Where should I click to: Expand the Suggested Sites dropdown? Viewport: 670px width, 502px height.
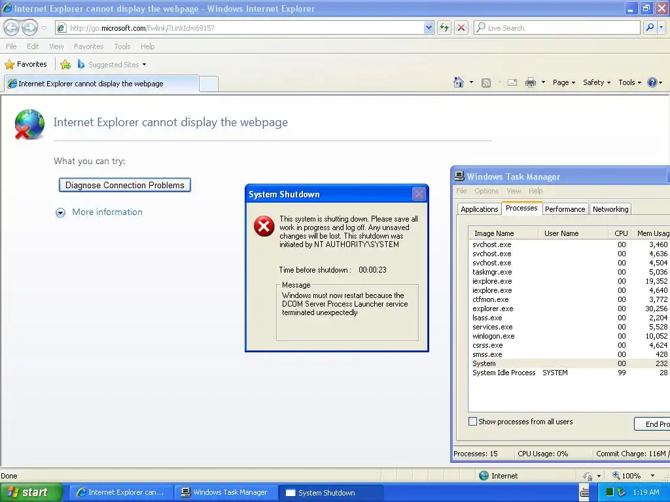(145, 65)
